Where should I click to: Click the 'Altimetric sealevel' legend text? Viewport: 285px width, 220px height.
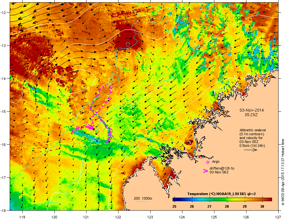(x=253, y=130)
